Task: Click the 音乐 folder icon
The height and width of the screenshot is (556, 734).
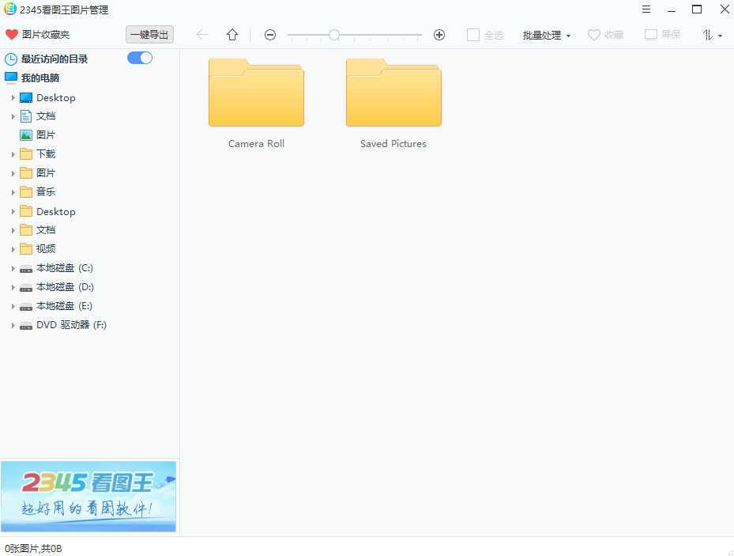Action: coord(26,192)
